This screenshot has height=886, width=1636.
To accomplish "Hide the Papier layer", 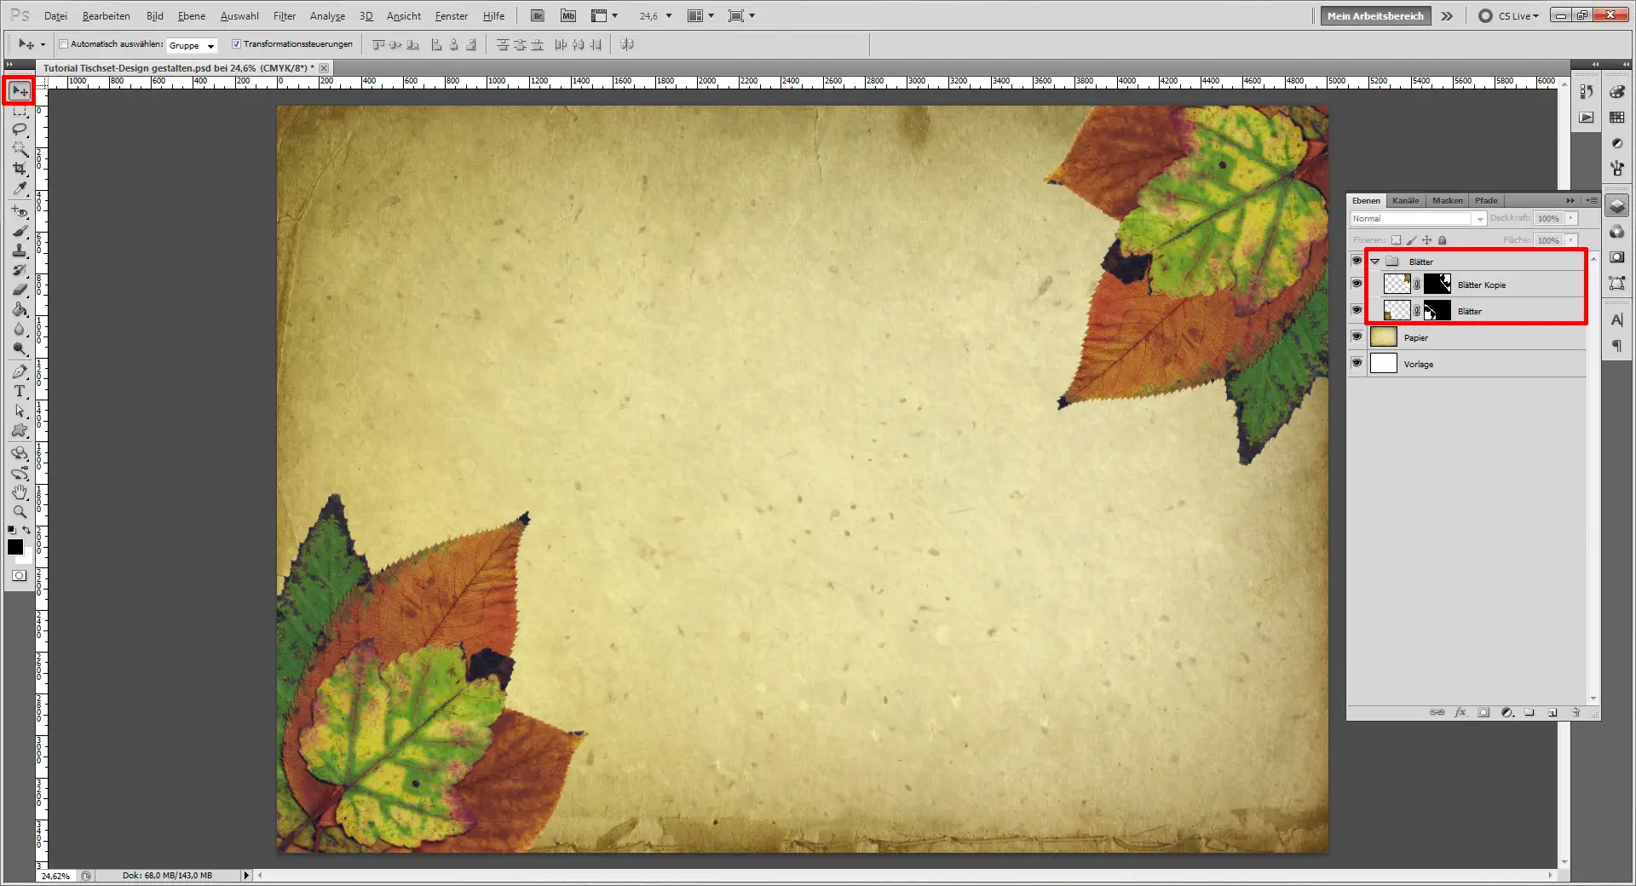I will tap(1357, 336).
